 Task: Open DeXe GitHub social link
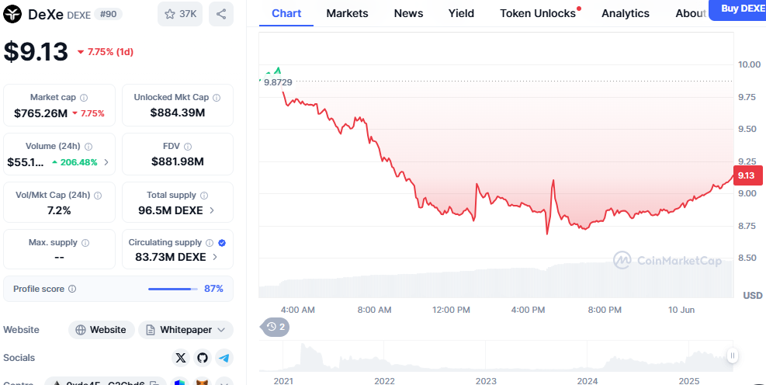[203, 358]
